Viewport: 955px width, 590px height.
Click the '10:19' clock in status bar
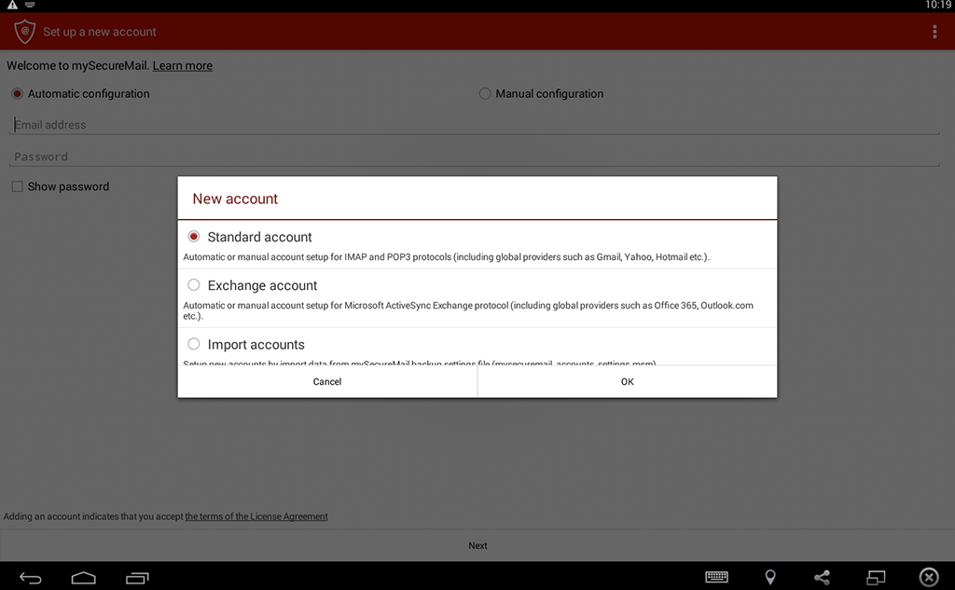point(938,5)
